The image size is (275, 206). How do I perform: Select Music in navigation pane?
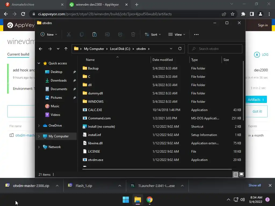click(55, 106)
